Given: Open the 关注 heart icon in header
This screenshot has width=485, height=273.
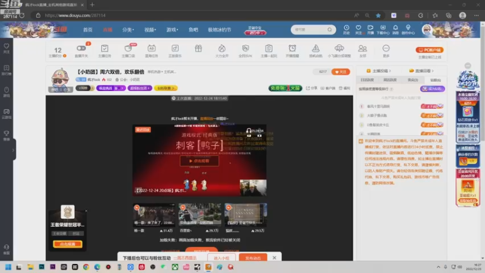Looking at the screenshot, I should (358, 29).
